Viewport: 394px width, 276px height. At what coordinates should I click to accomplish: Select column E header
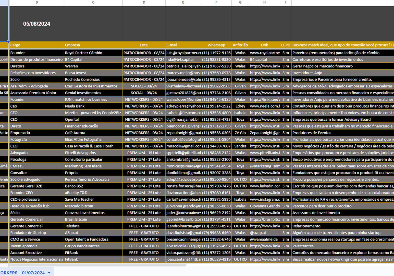coord(183,3)
